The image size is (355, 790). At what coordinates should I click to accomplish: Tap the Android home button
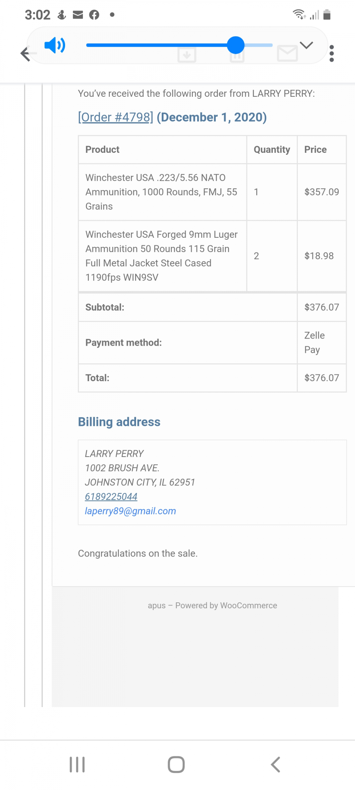[176, 764]
